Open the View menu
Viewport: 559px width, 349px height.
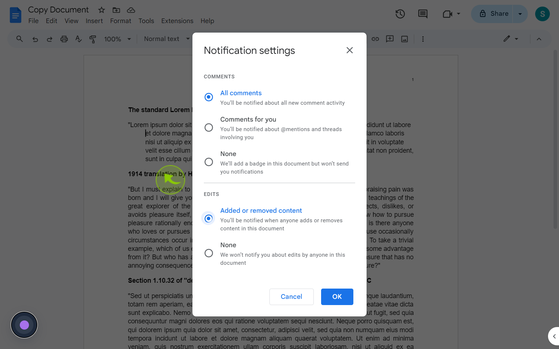tap(71, 21)
